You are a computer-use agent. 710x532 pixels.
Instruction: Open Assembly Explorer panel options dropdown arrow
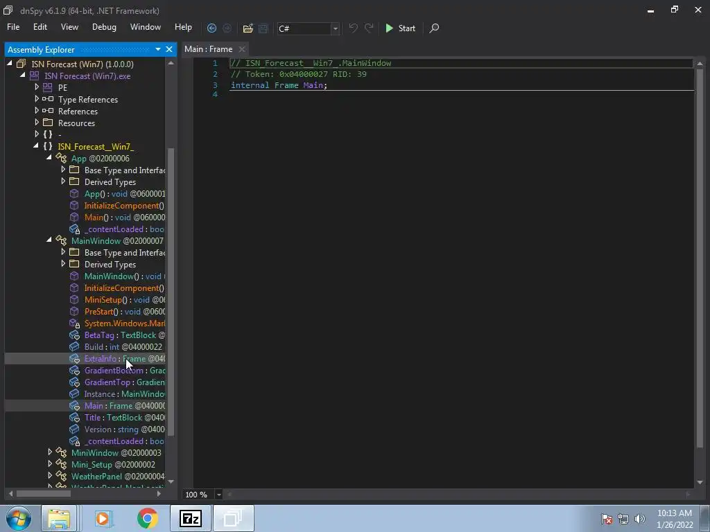157,49
